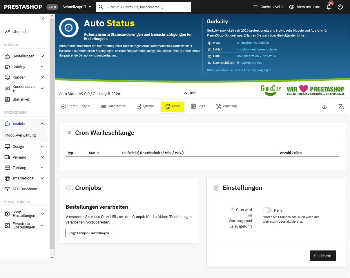Image resolution: width=350 pixels, height=278 pixels.
Task: Expand Kundenservice submenu chevron
Action: [42, 88]
